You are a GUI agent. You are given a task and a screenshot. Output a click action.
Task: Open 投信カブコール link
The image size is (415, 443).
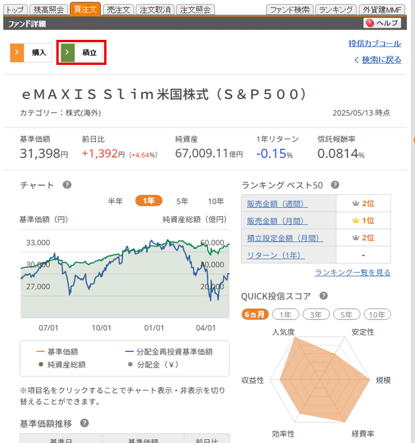click(375, 44)
